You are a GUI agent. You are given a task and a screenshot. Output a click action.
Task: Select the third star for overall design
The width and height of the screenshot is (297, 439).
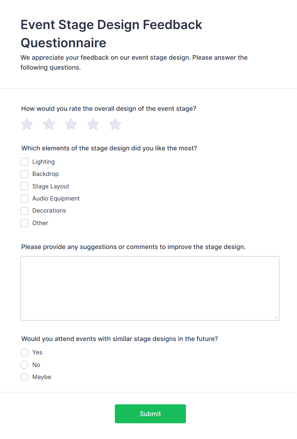[x=71, y=124]
